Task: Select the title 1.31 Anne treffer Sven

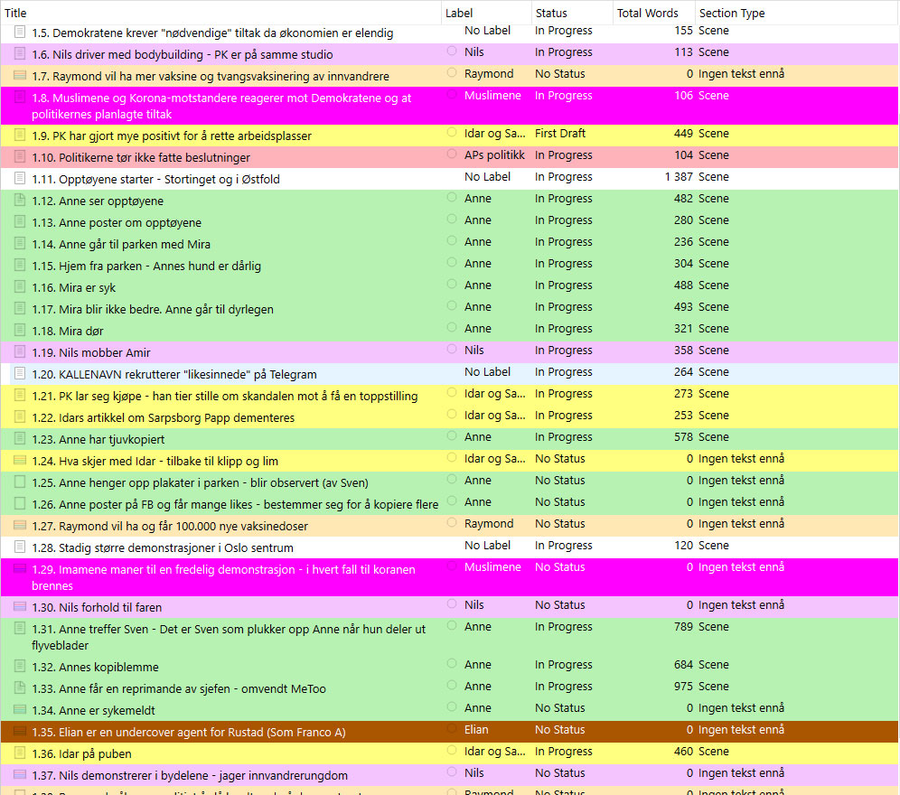Action: coord(229,637)
